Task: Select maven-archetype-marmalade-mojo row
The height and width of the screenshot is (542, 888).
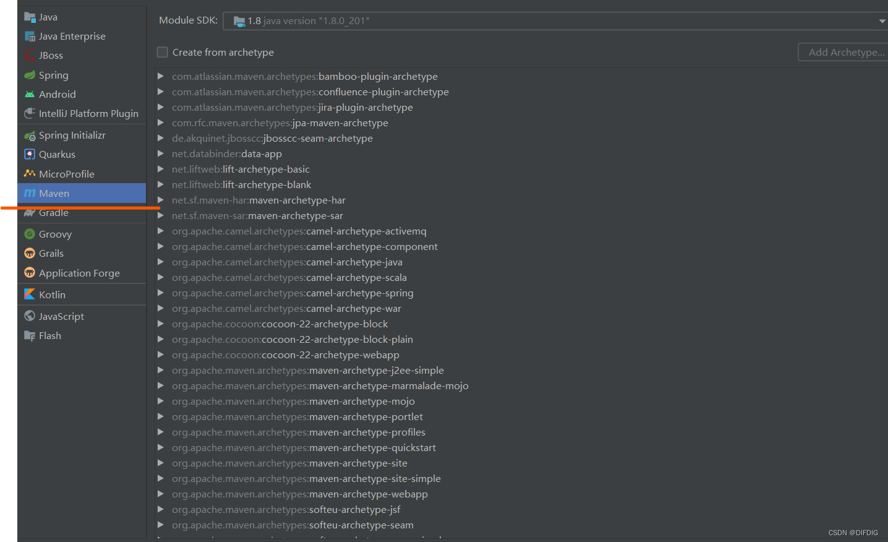Action: tap(521, 385)
